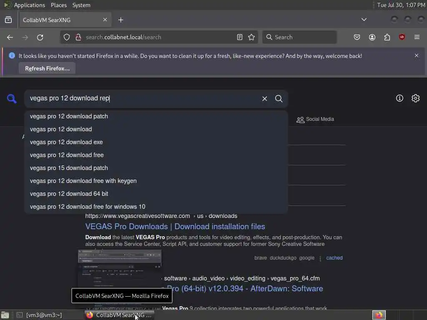Click the address bar URL search.collabnet.local
Image resolution: width=427 pixels, height=320 pixels.
click(123, 37)
